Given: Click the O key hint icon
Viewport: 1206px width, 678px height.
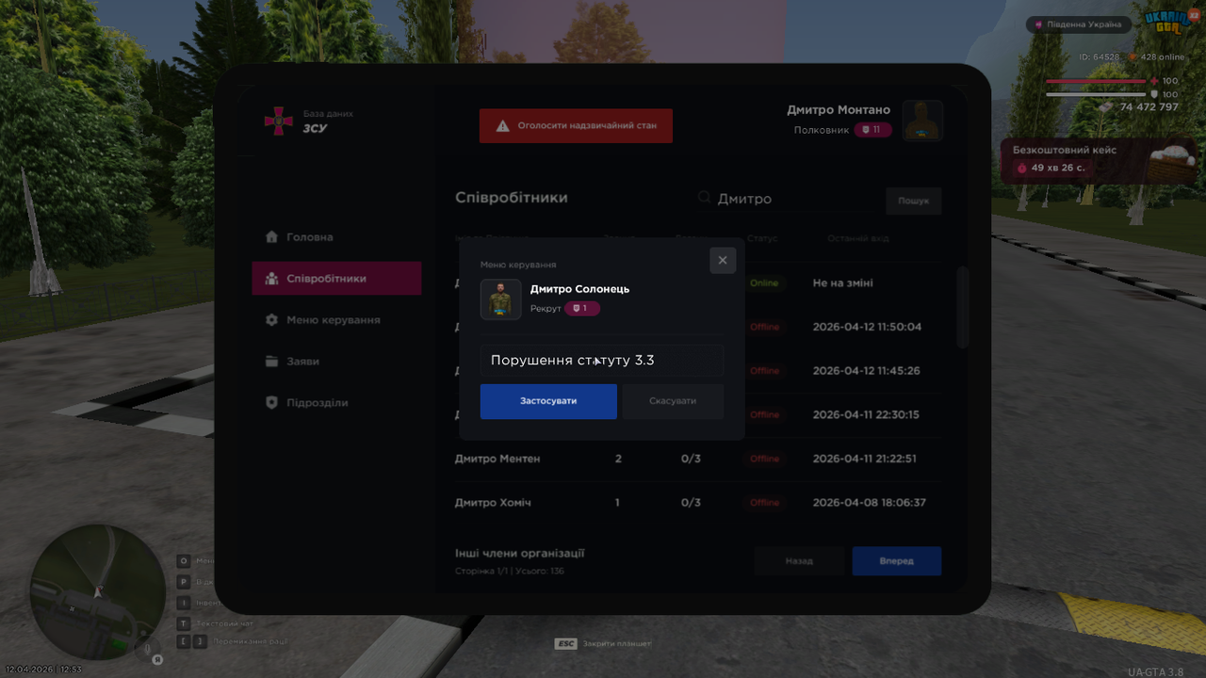Looking at the screenshot, I should tap(184, 561).
